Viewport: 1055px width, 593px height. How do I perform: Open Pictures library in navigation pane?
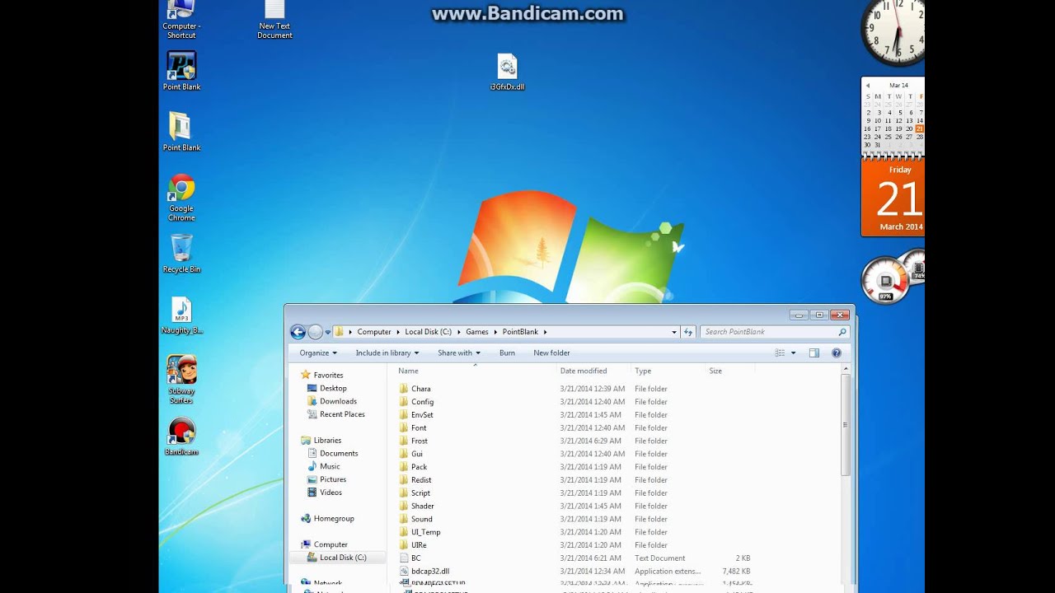click(x=333, y=479)
